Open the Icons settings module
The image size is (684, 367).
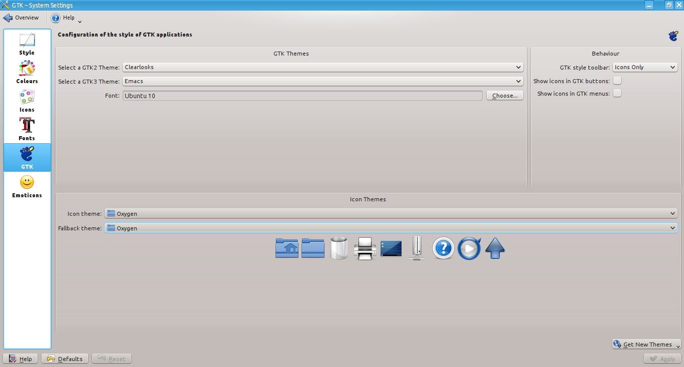(x=27, y=101)
